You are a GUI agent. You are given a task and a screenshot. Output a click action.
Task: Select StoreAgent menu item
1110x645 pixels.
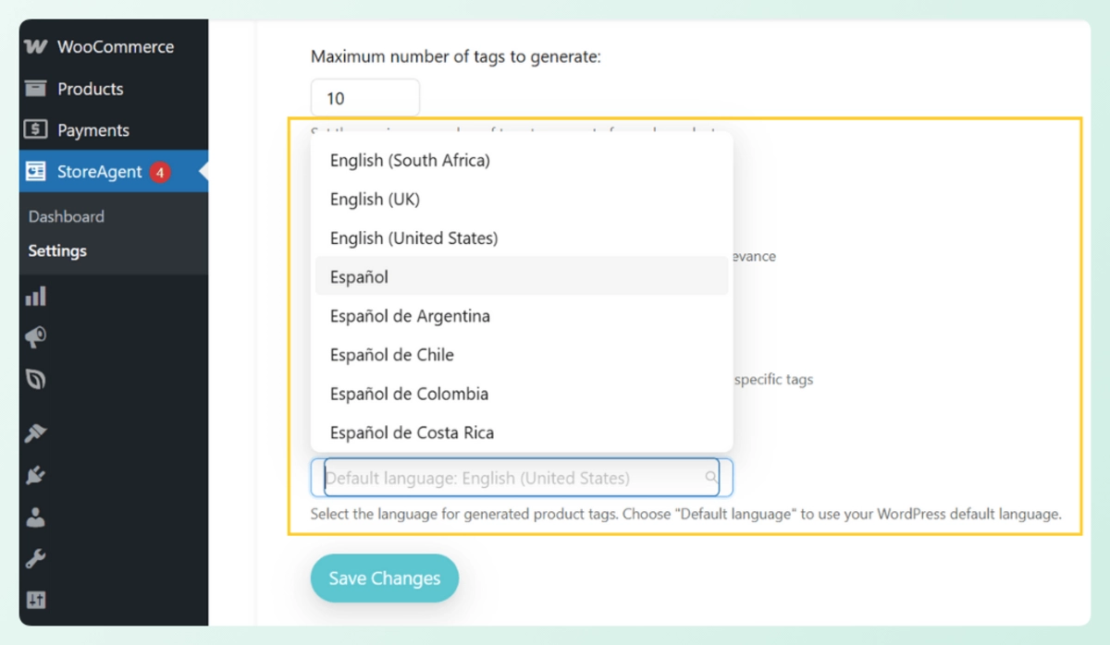click(x=100, y=172)
